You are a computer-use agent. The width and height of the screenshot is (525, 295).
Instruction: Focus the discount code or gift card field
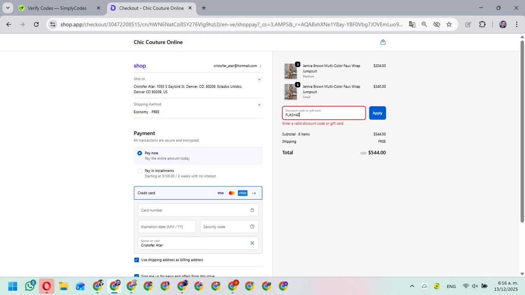(324, 113)
